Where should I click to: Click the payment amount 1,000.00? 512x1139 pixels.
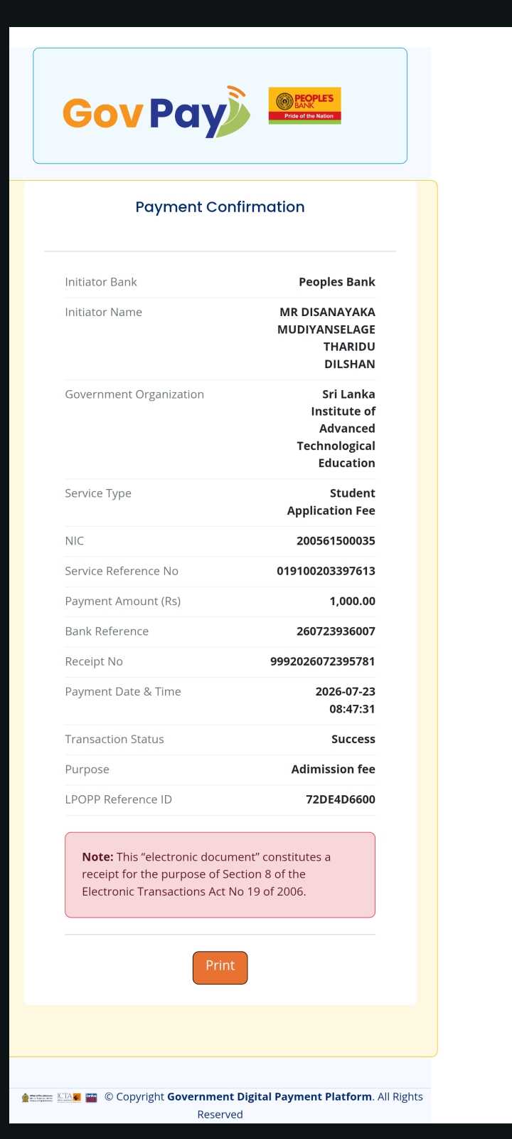tap(352, 602)
